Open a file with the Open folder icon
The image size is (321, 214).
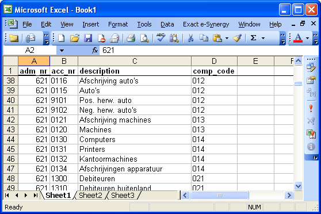[x=75, y=38]
